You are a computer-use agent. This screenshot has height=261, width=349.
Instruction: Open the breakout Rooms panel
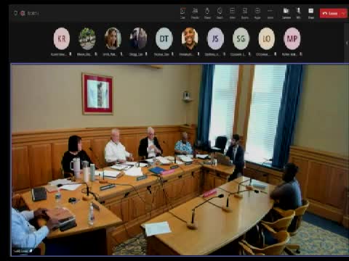pos(244,13)
